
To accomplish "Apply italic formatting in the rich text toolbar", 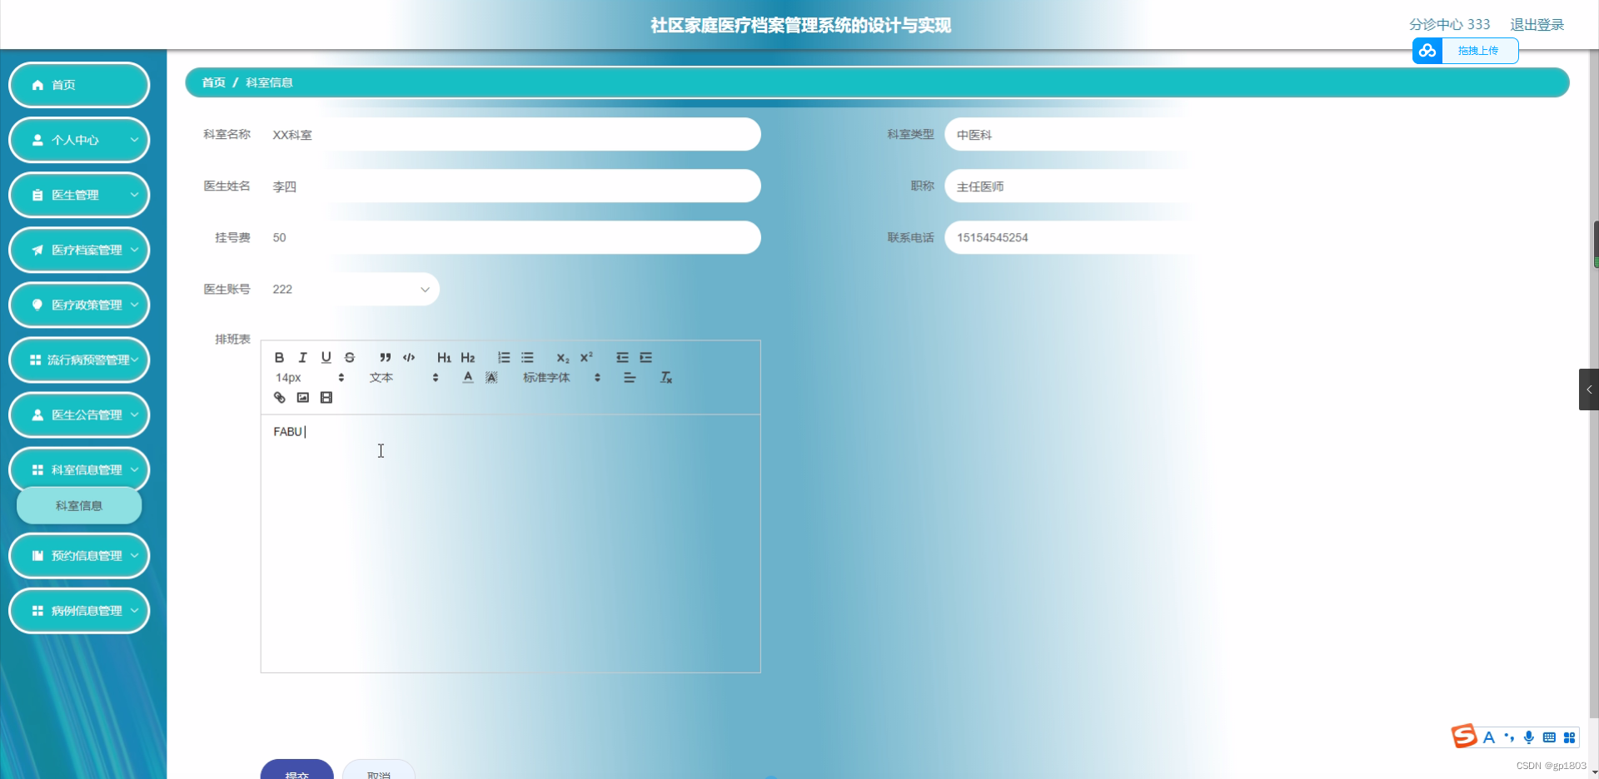I will pyautogui.click(x=302, y=357).
